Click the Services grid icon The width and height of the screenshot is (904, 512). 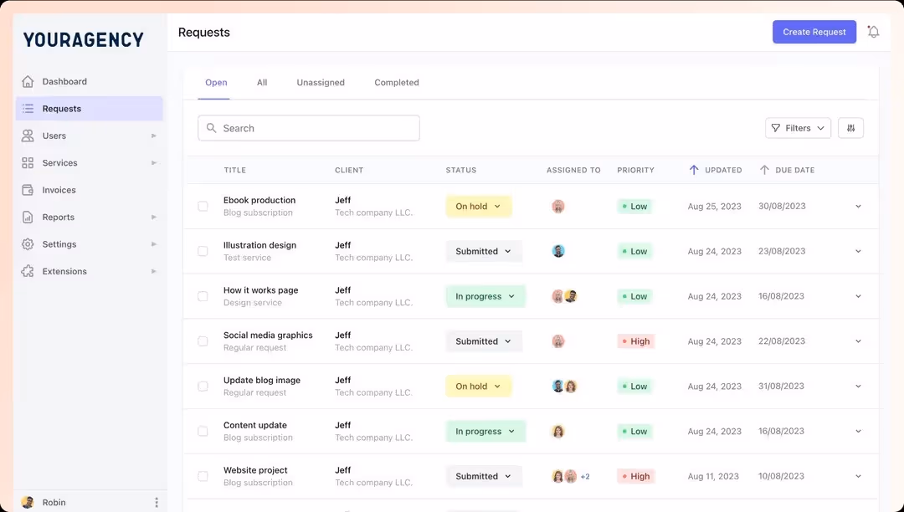[x=28, y=162]
